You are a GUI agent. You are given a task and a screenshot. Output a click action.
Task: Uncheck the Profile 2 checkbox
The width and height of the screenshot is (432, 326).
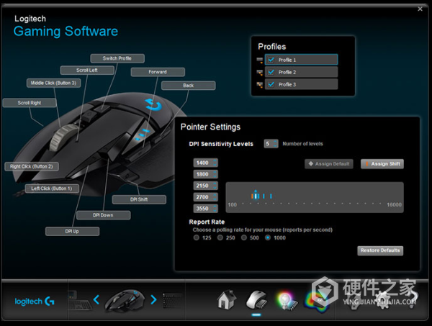271,72
